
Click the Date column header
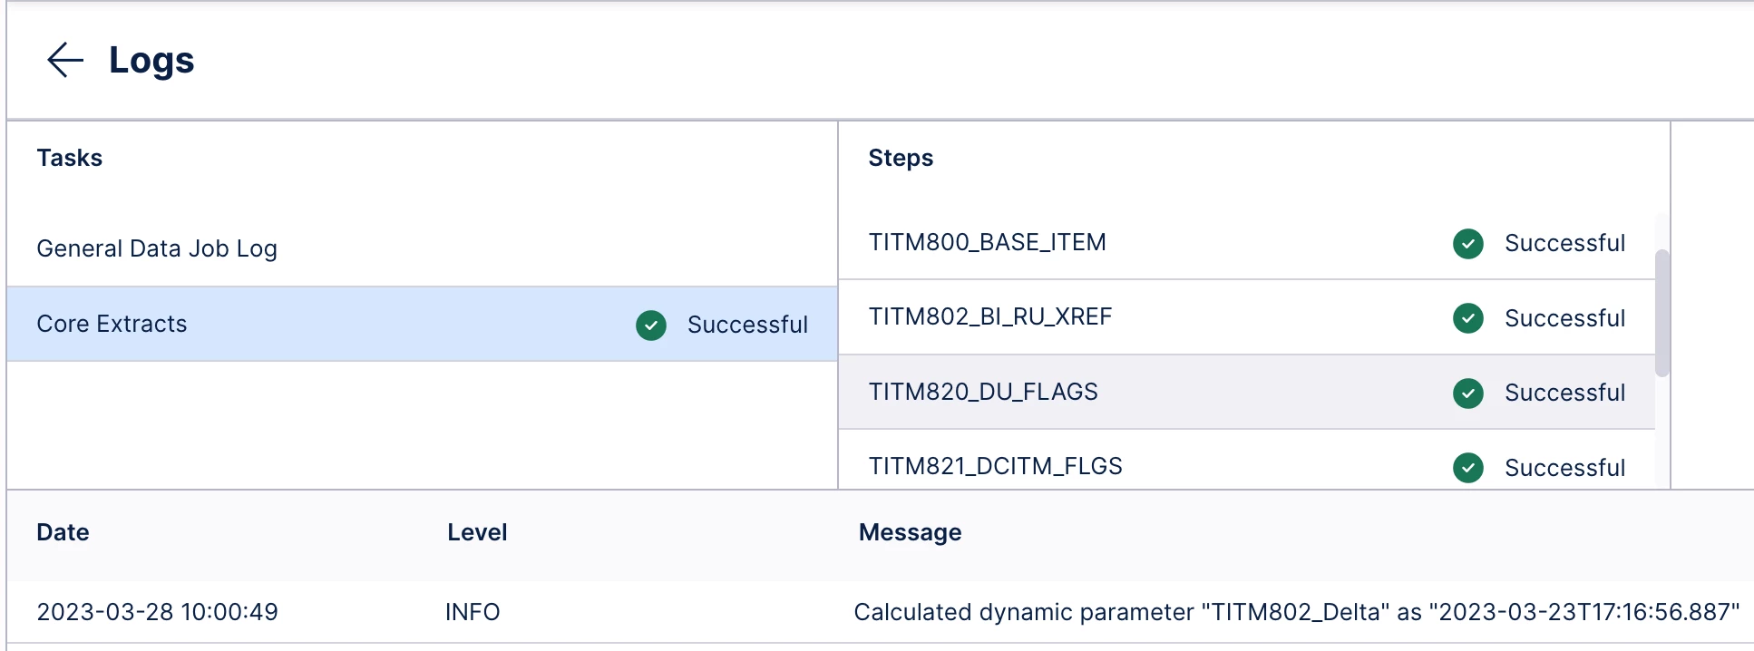click(63, 532)
